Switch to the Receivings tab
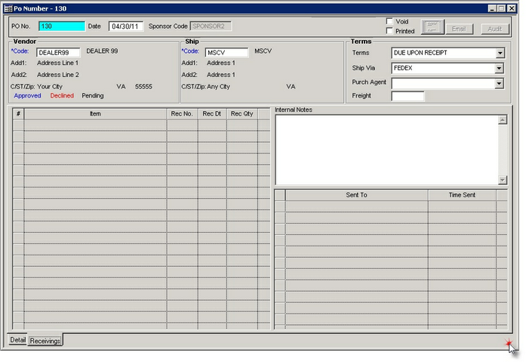526x362 pixels. pos(45,341)
